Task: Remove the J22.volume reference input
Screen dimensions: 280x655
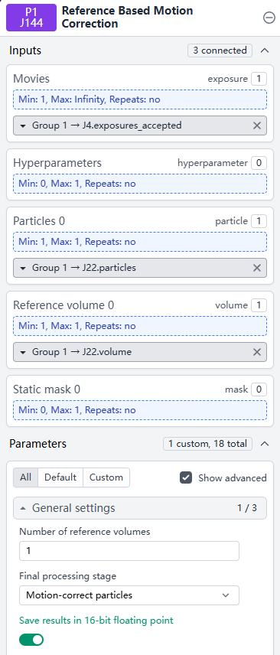Action: (257, 352)
